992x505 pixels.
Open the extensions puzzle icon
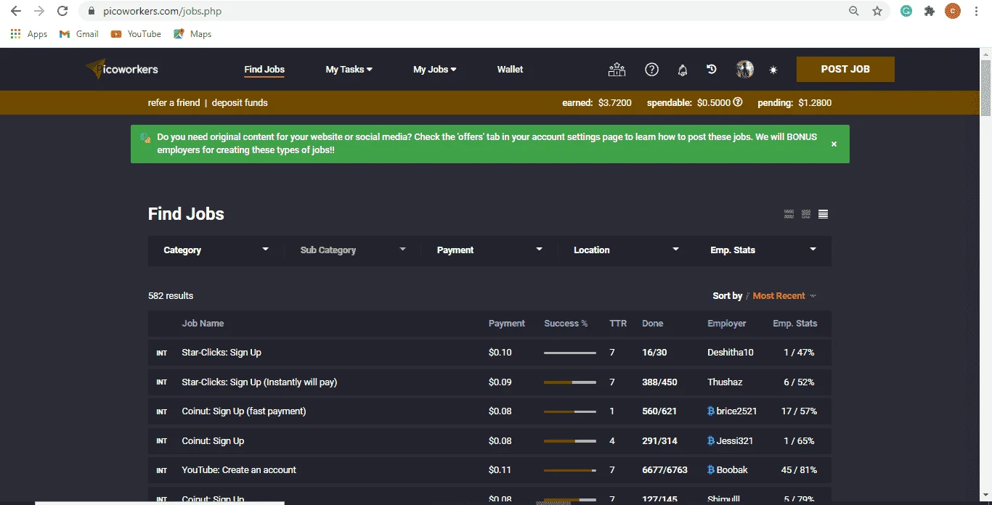(x=930, y=11)
